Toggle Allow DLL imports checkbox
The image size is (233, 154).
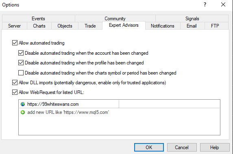point(15,83)
